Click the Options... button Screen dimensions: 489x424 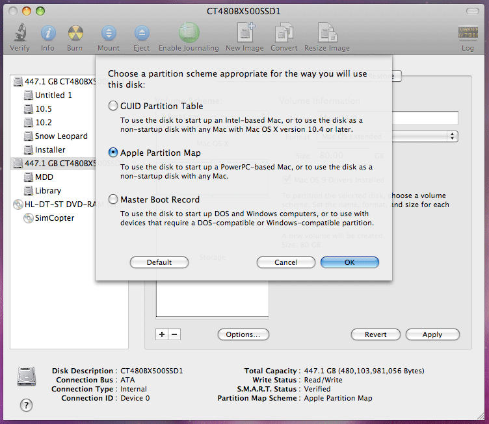(x=243, y=334)
